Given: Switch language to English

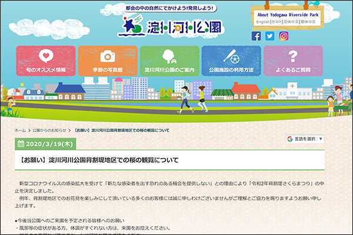Looking at the screenshot, I should (x=262, y=22).
